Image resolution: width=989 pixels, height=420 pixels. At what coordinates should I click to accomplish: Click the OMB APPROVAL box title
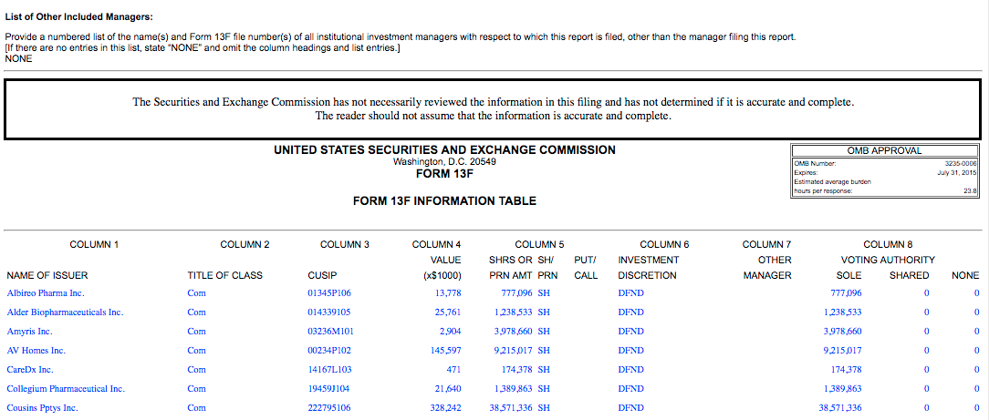tap(884, 150)
